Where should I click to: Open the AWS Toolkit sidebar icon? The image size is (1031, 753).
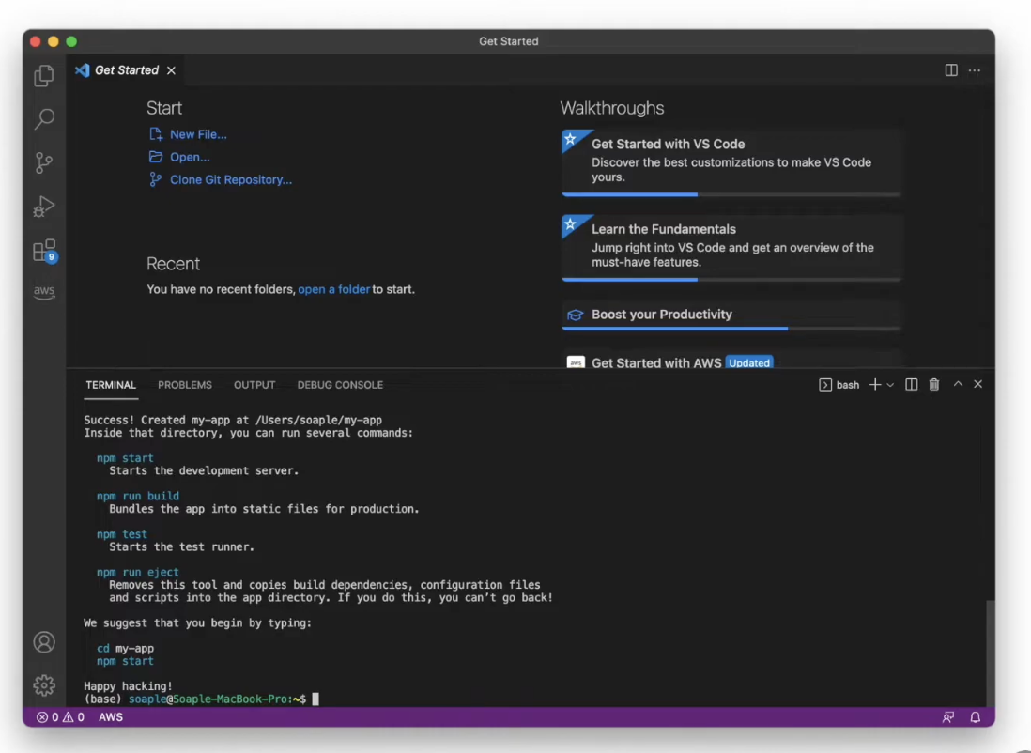(x=44, y=292)
